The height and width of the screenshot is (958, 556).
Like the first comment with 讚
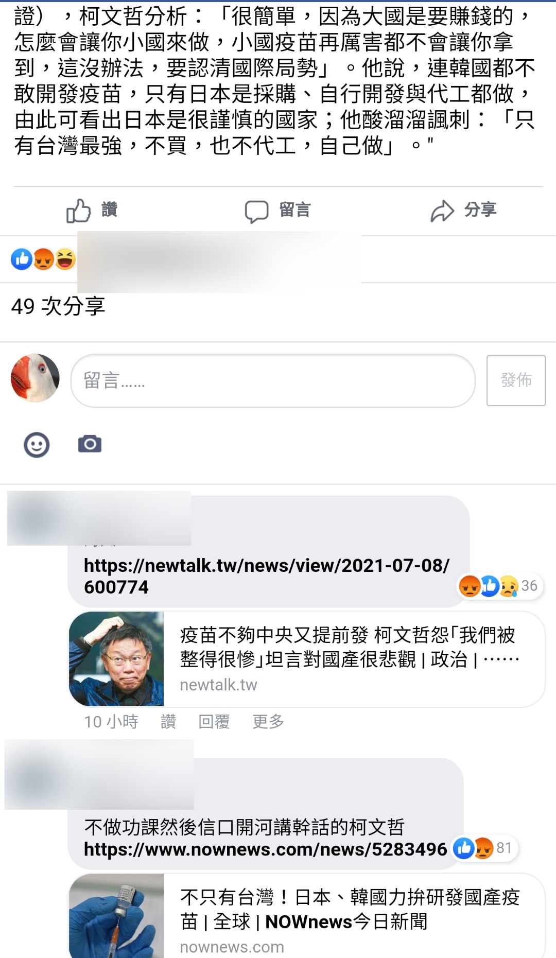(x=168, y=722)
